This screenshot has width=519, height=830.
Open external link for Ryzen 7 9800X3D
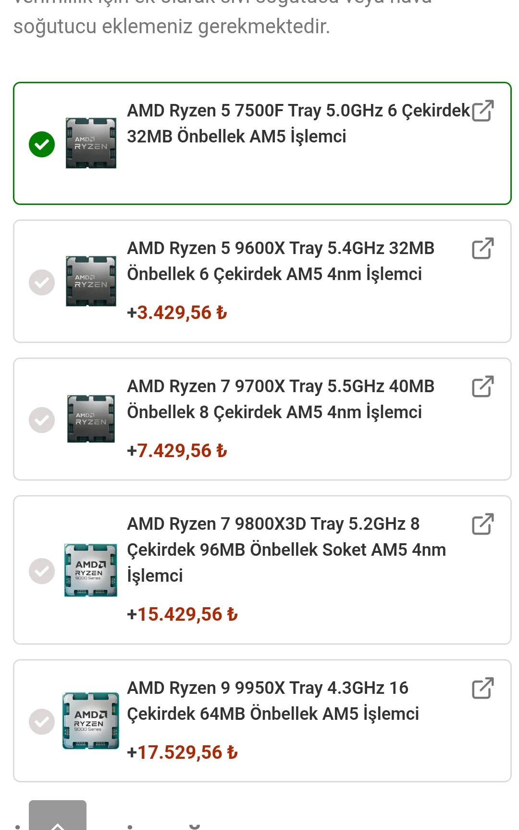482,524
